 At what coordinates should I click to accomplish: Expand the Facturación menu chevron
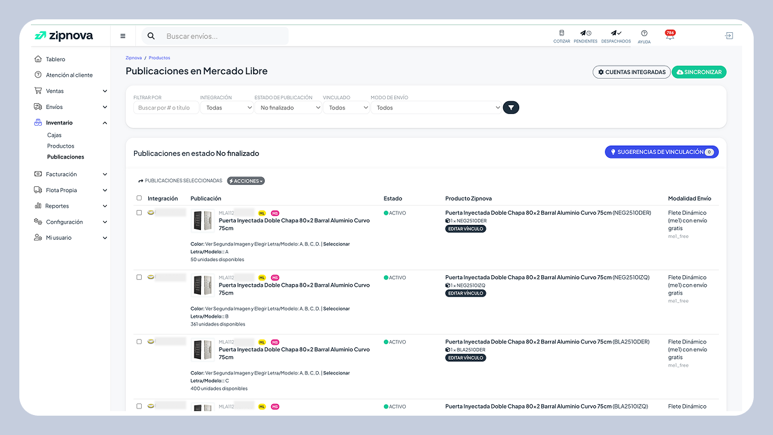click(104, 174)
